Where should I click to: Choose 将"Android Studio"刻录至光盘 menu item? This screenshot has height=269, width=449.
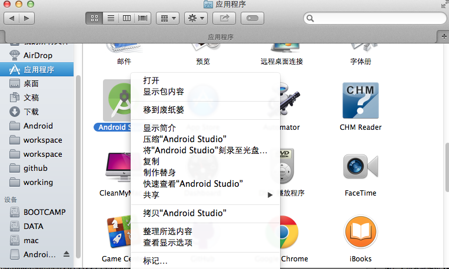(205, 150)
